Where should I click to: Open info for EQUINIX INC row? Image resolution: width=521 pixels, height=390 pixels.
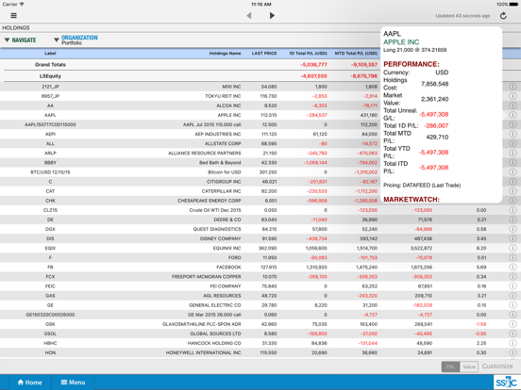point(513,248)
